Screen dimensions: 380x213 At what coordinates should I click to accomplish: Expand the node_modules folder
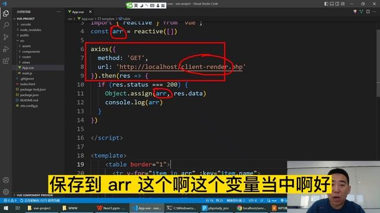tap(30, 30)
